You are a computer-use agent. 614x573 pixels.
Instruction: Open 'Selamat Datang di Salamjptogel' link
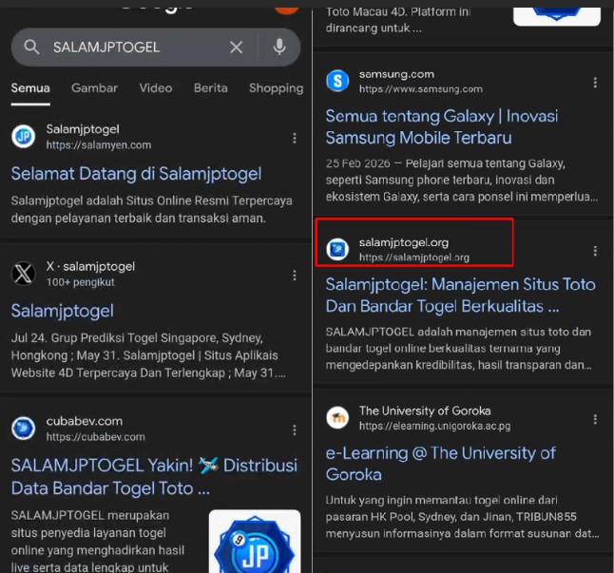pos(136,174)
